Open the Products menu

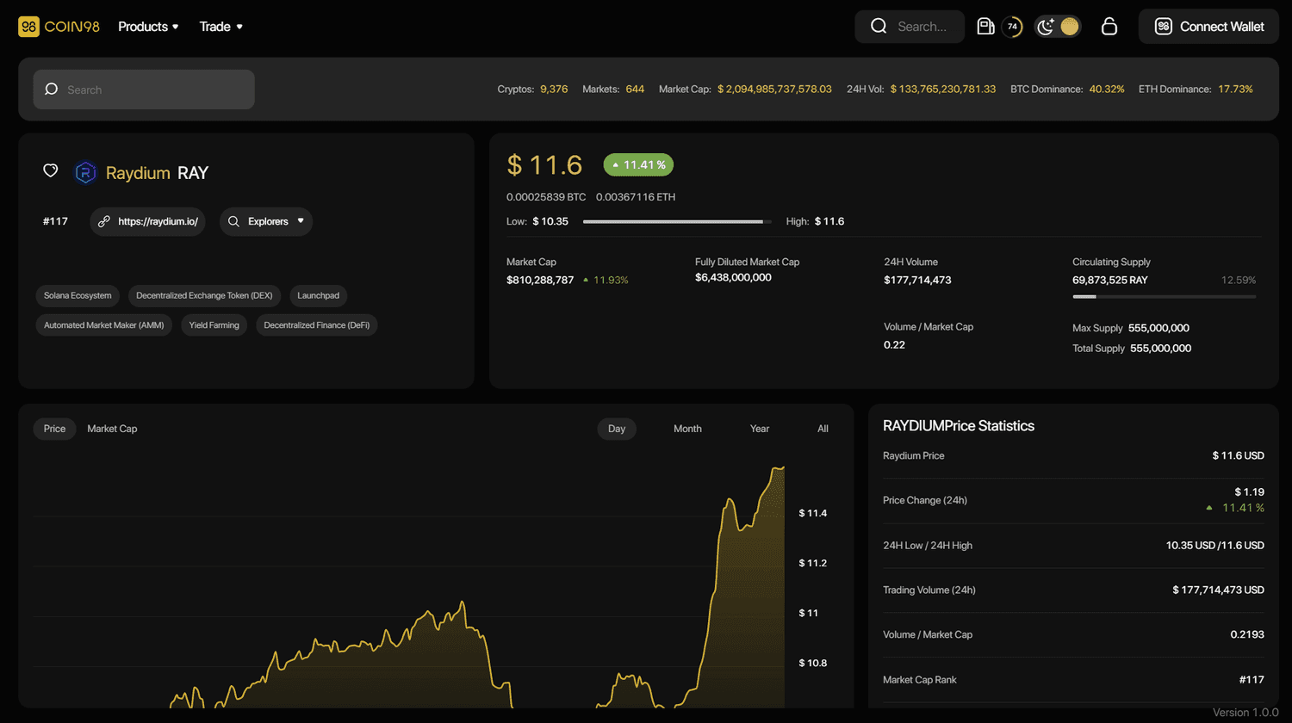click(x=148, y=27)
